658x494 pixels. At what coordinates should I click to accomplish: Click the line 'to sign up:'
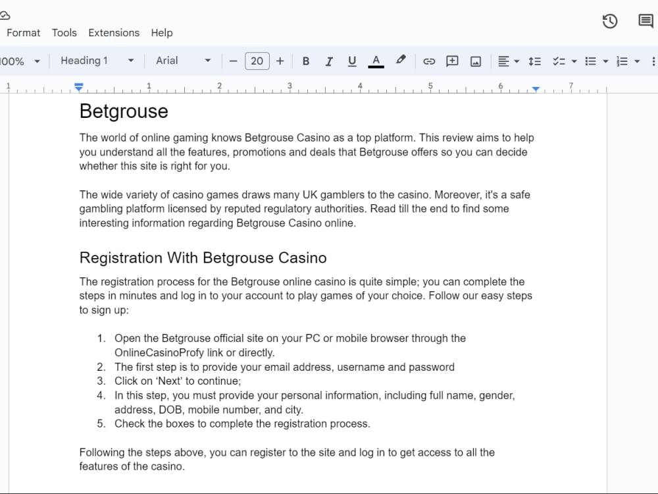[104, 310]
